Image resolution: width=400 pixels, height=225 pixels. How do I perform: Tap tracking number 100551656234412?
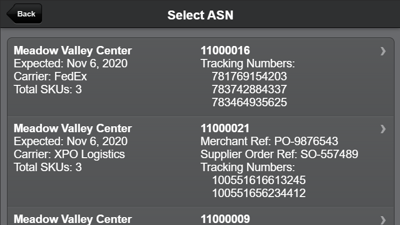(258, 193)
